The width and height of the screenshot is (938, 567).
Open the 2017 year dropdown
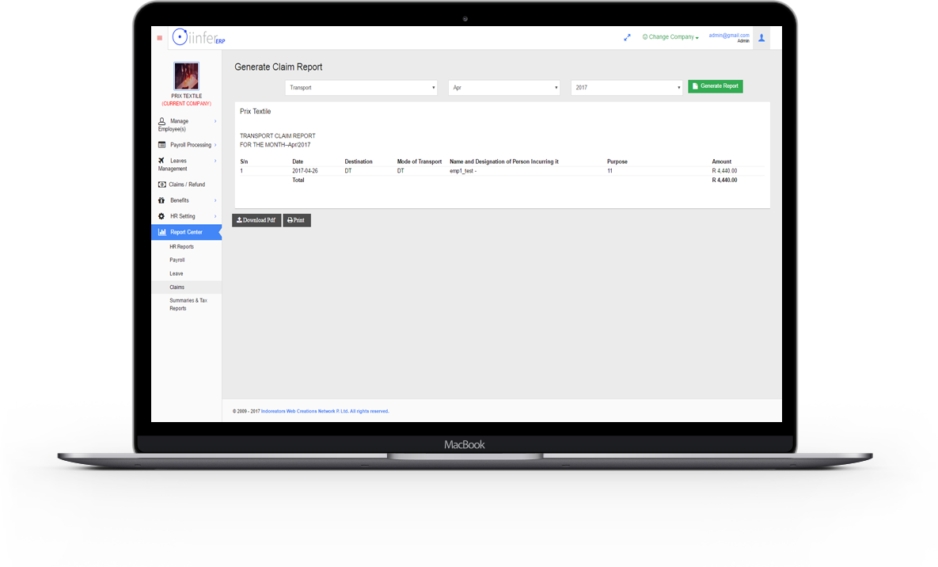pyautogui.click(x=626, y=87)
